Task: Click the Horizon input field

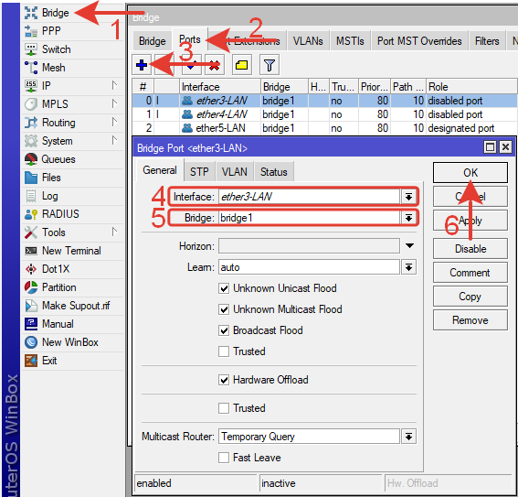Action: 309,246
